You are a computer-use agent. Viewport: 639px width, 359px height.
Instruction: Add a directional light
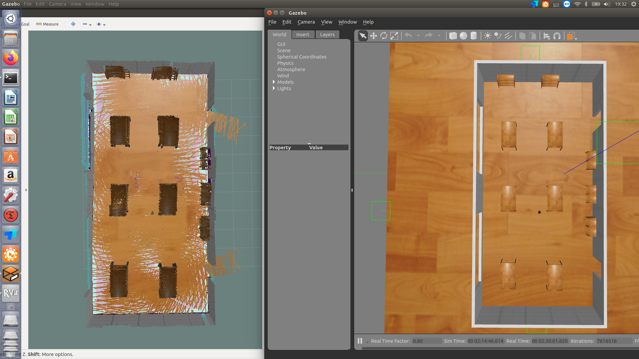tap(508, 36)
